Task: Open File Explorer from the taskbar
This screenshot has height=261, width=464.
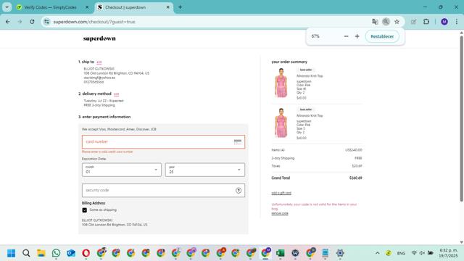Action: [x=41, y=253]
